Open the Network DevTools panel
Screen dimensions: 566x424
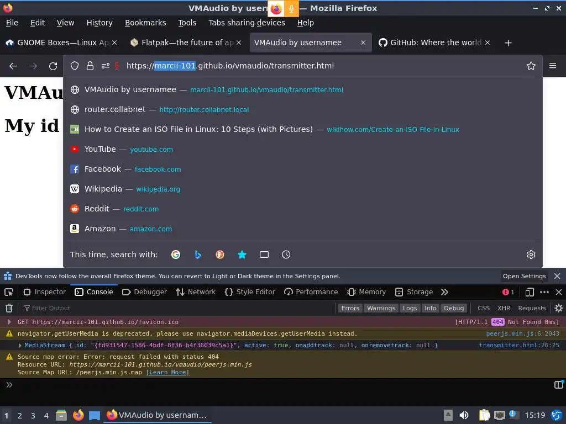[x=196, y=292]
